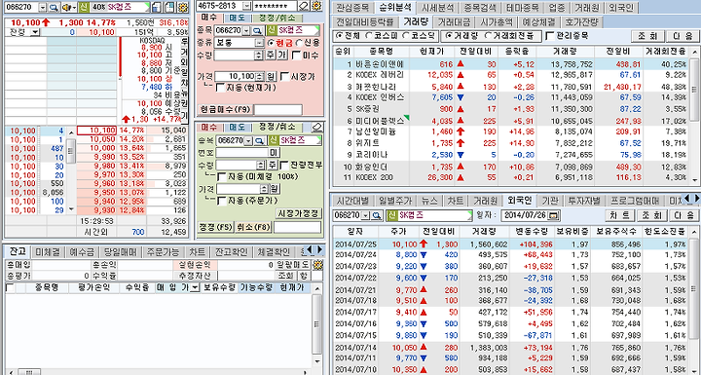Click the green 신 badge in the foreigner panel
The image size is (701, 375).
coord(391,215)
